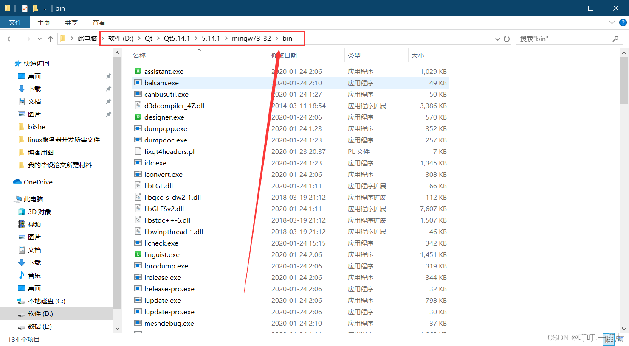Open 3D 对象 in the sidebar
Screen dimensions: 629x346
[39, 212]
